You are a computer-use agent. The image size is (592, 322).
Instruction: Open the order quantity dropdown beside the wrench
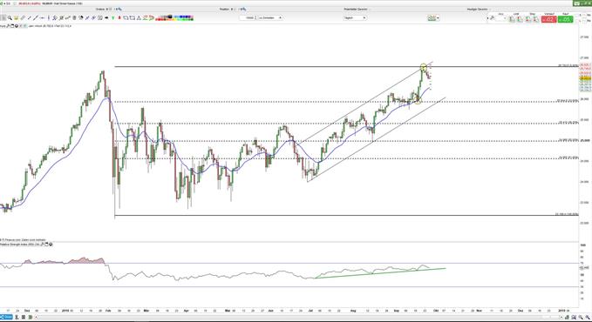(x=500, y=18)
